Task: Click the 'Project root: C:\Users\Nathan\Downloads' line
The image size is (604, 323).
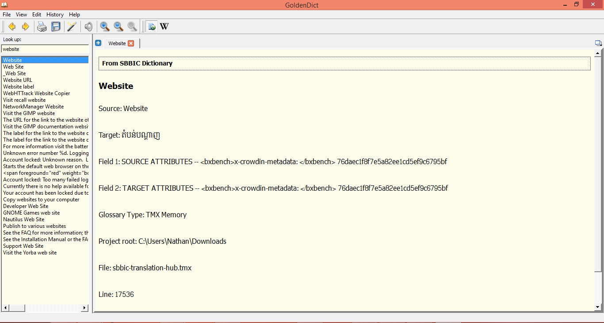Action: tap(162, 241)
